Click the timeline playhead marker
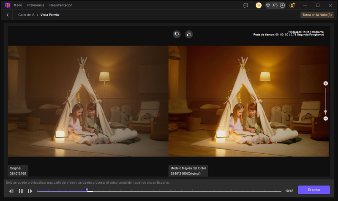 (x=87, y=190)
